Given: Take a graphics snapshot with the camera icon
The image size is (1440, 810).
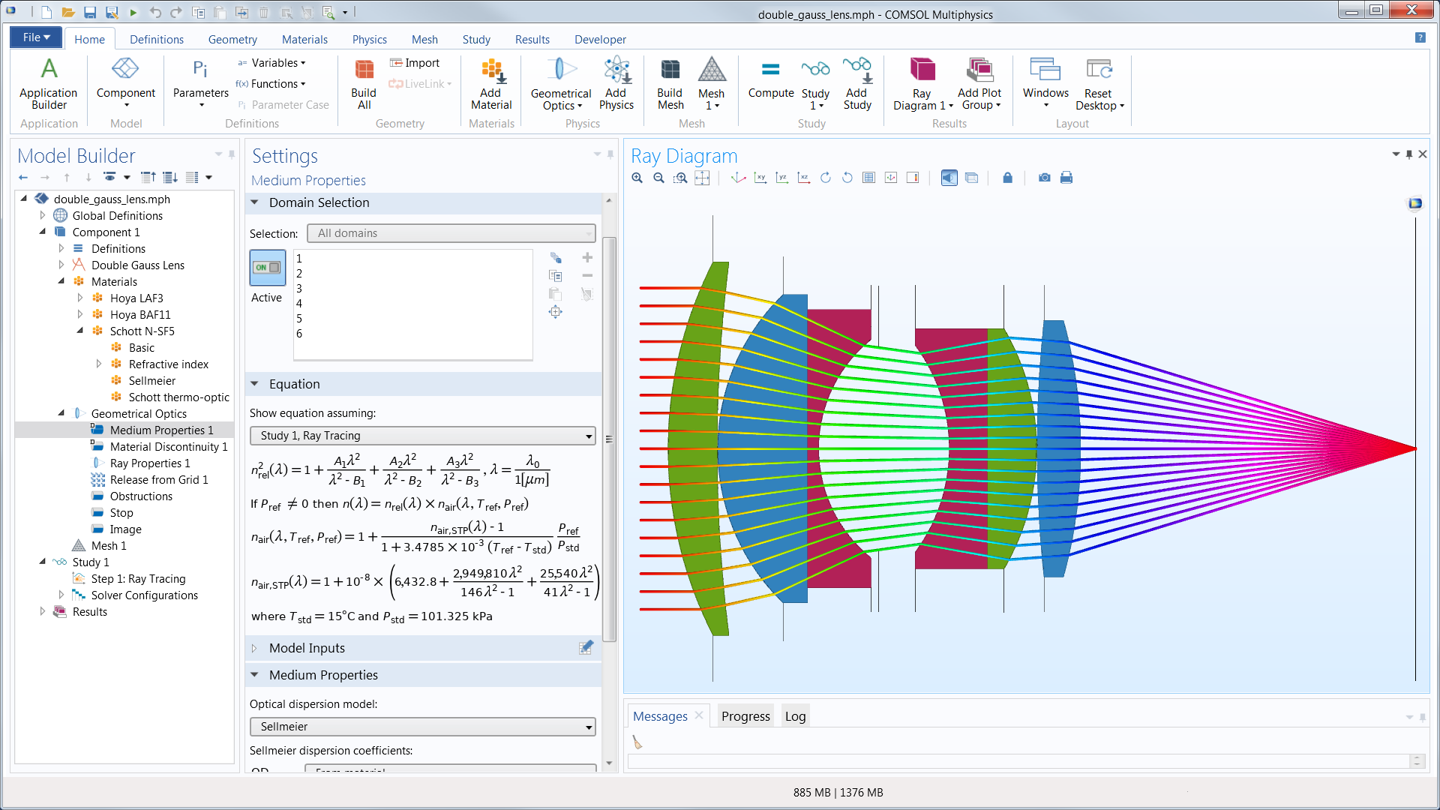Looking at the screenshot, I should tap(1044, 178).
